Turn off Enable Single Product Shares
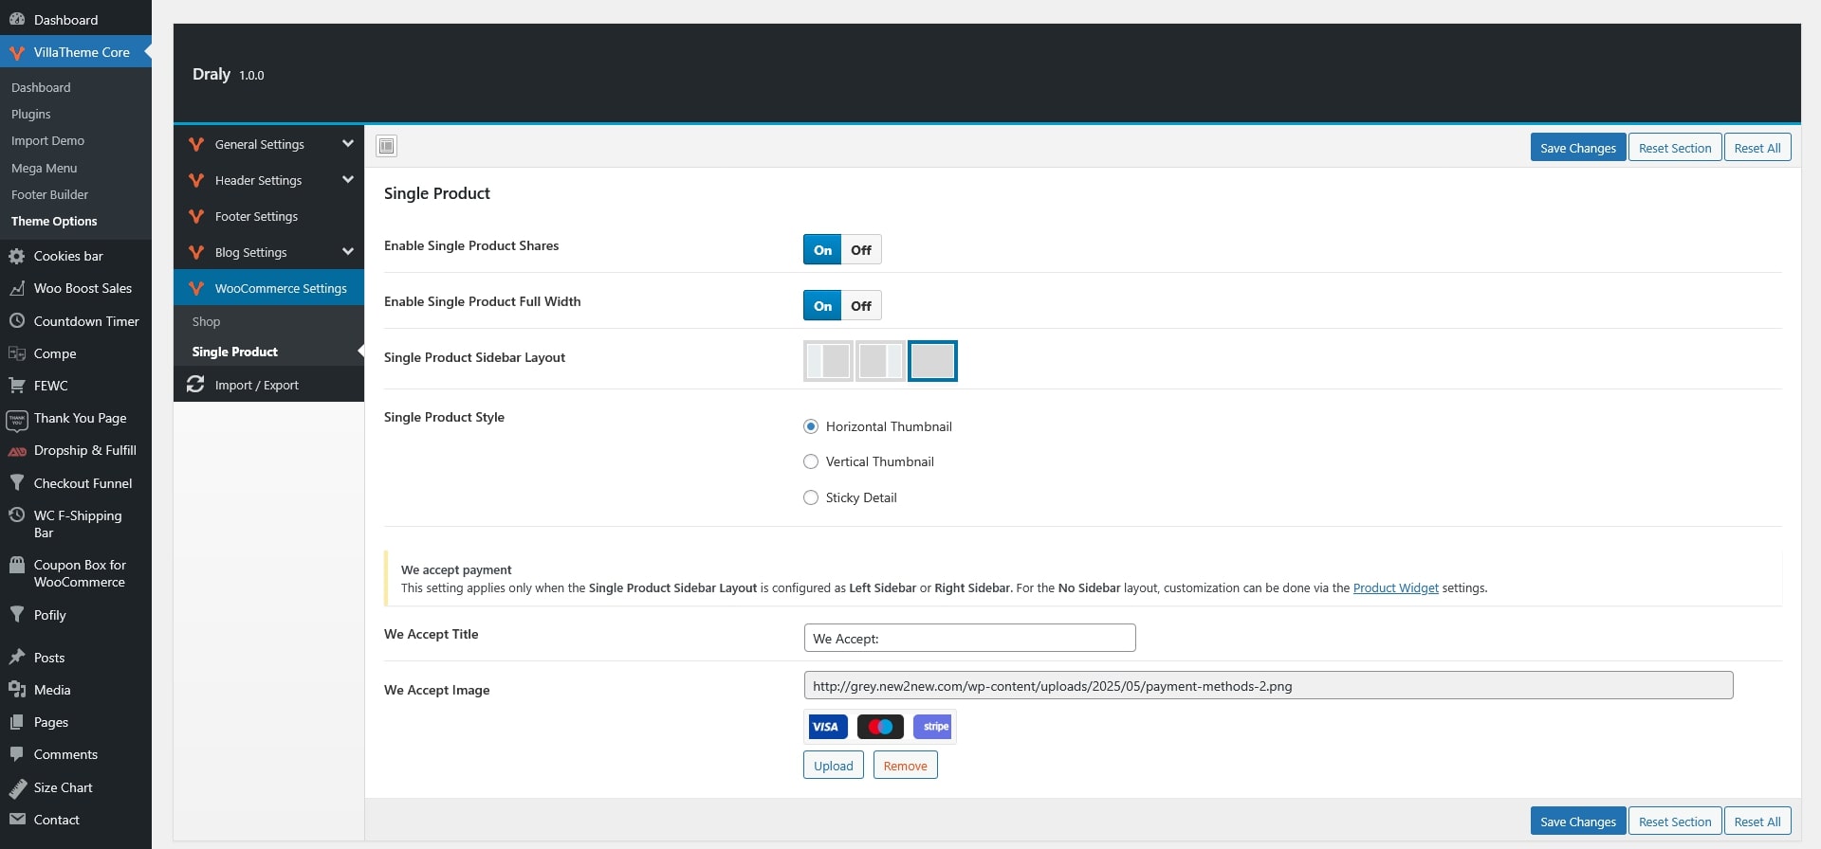The width and height of the screenshot is (1821, 849). pos(861,250)
